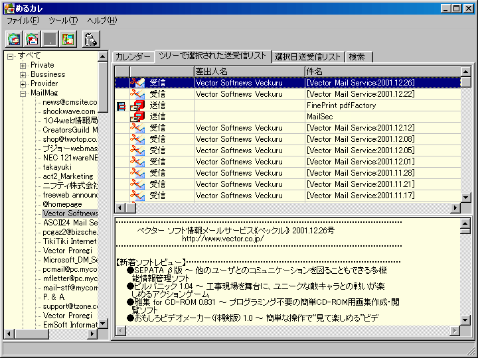Click the received-mail icon on the 2001.11.21 row
This screenshot has width=478, height=358.
tap(137, 184)
